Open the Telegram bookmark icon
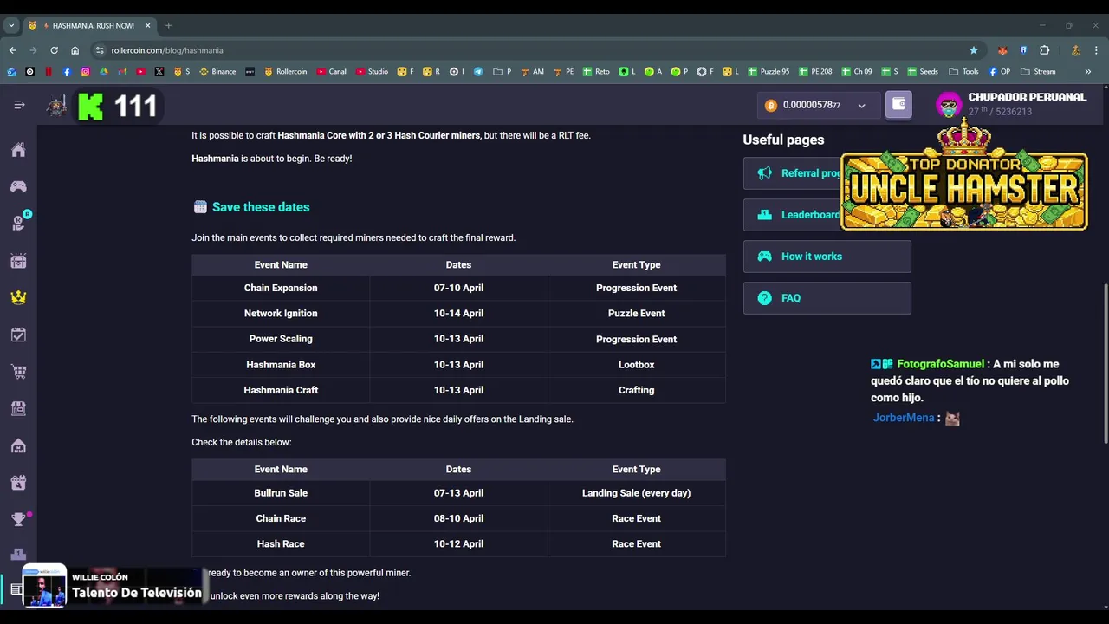The image size is (1109, 624). click(x=477, y=72)
